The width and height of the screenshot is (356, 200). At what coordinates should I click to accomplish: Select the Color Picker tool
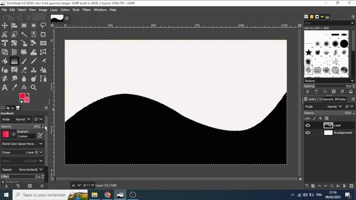click(14, 87)
